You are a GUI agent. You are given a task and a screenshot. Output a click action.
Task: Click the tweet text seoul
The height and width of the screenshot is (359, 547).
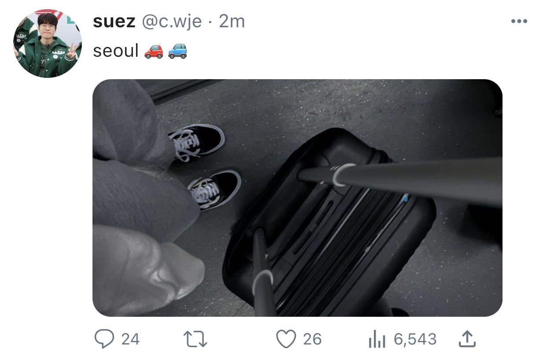click(x=116, y=51)
